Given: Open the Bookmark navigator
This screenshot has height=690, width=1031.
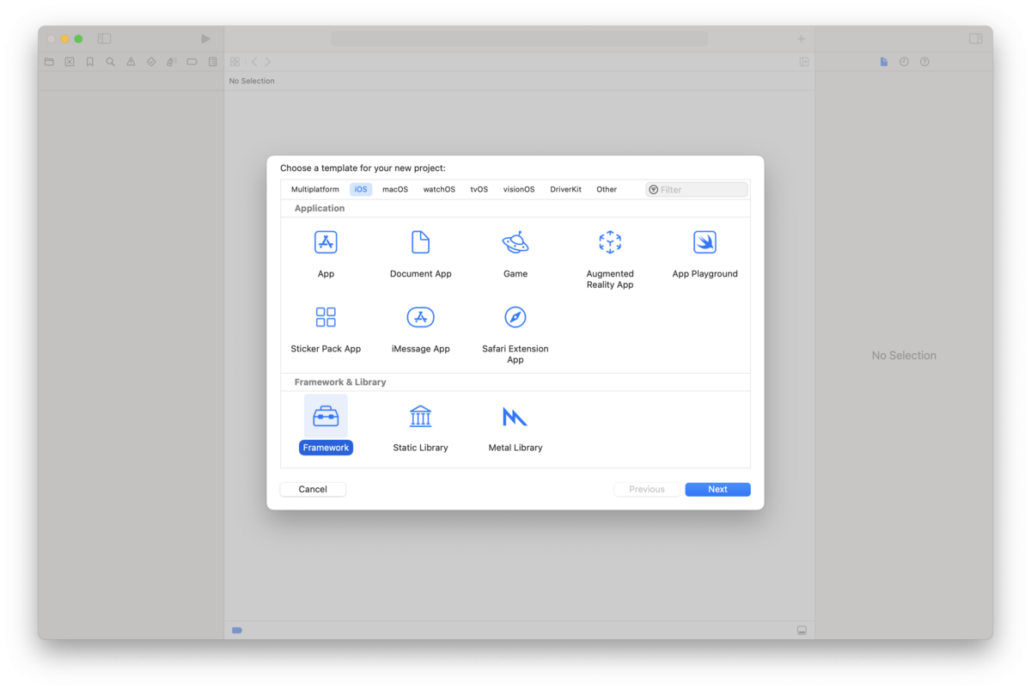Looking at the screenshot, I should point(90,62).
